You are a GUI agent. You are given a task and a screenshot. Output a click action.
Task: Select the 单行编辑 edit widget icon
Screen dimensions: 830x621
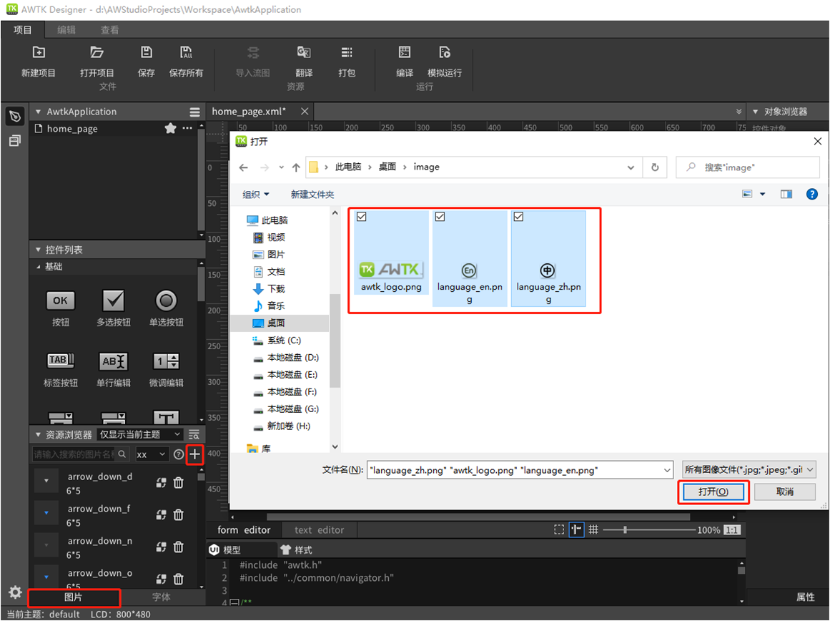coord(113,361)
